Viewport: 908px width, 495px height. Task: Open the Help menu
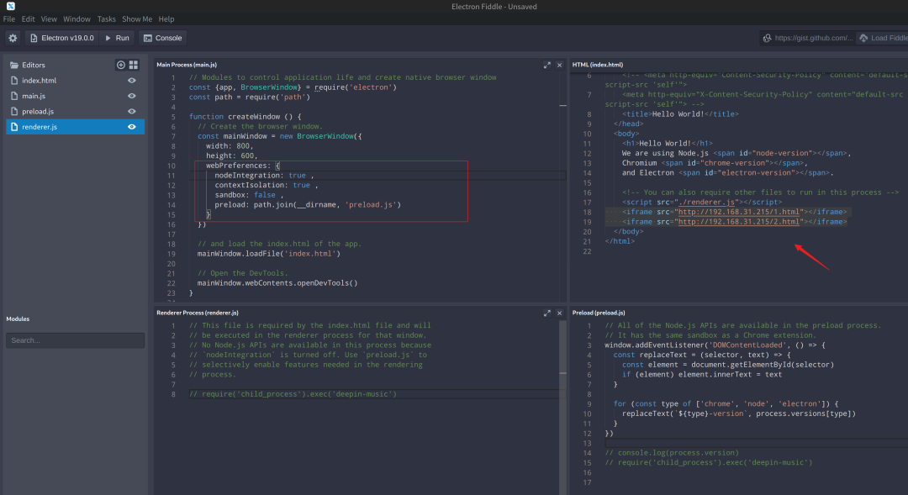166,19
